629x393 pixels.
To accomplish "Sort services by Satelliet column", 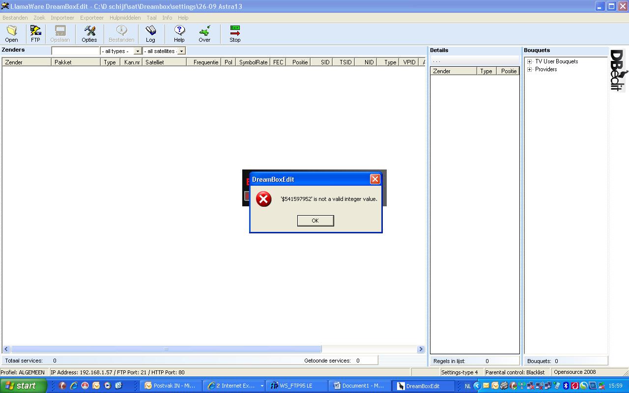I will pos(164,62).
